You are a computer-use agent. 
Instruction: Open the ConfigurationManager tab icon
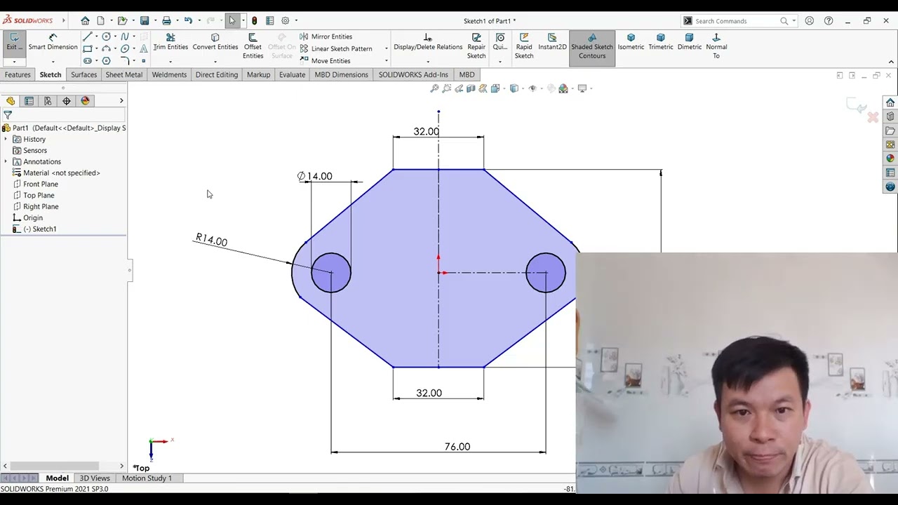(x=48, y=101)
